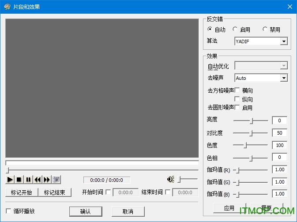297x222 pixels.
Task: Click the 复原 button
Action: (267, 208)
